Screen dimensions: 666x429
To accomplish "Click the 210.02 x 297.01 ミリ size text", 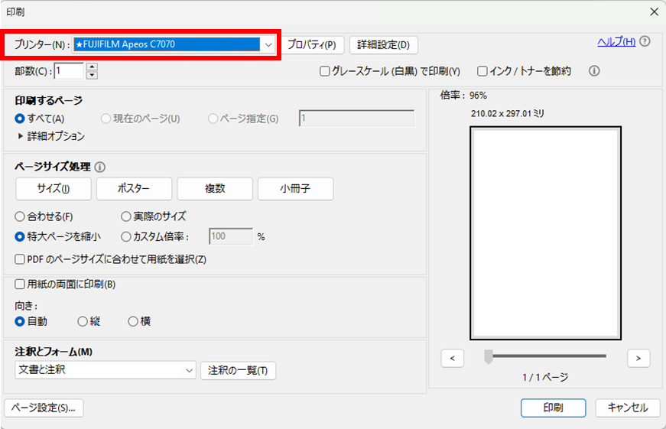I will click(x=508, y=113).
